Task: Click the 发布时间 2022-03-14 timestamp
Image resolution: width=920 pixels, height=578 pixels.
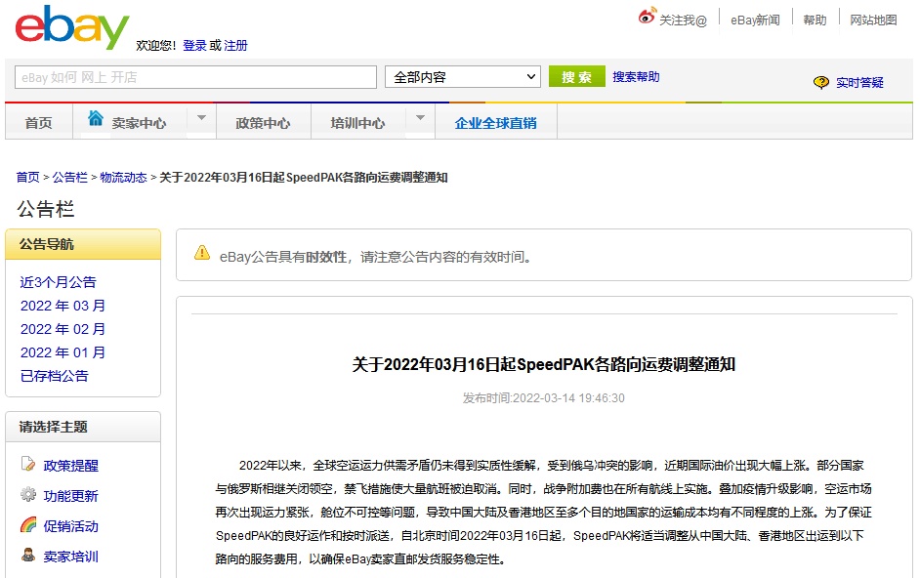Action: 543,397
